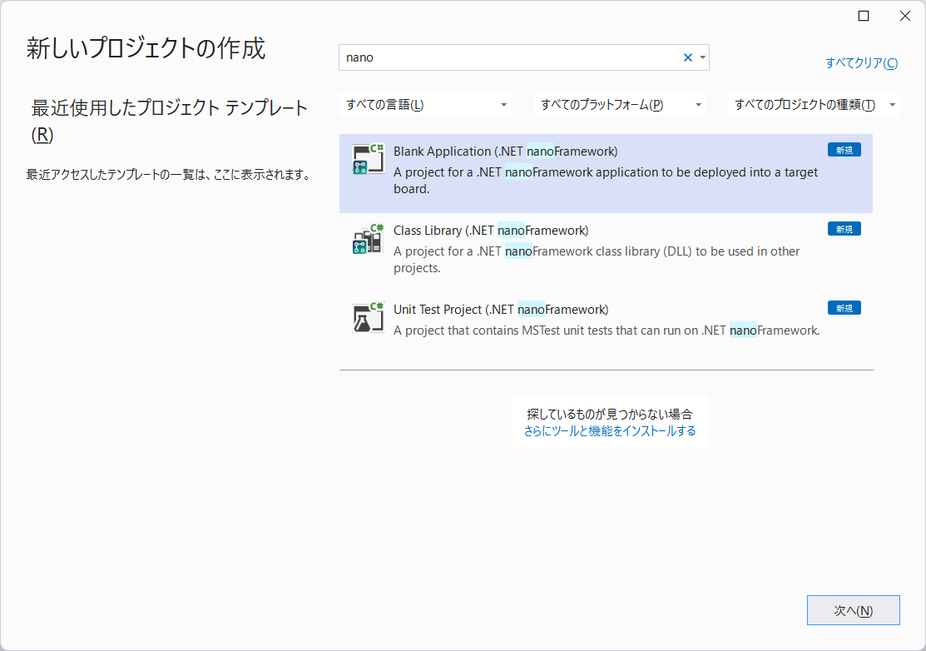
Task: Open the すべてのプラットフォーム platform filter dropdown
Action: click(x=620, y=105)
